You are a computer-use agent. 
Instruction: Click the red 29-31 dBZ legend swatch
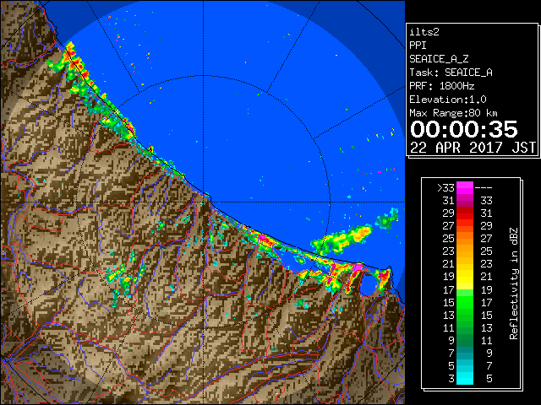[x=465, y=213]
